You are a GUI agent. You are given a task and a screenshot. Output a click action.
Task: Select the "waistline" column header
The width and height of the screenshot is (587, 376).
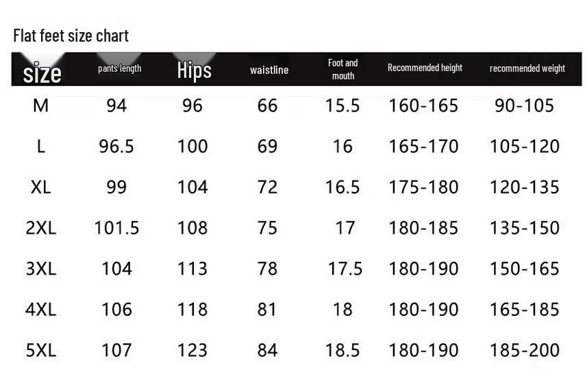269,70
